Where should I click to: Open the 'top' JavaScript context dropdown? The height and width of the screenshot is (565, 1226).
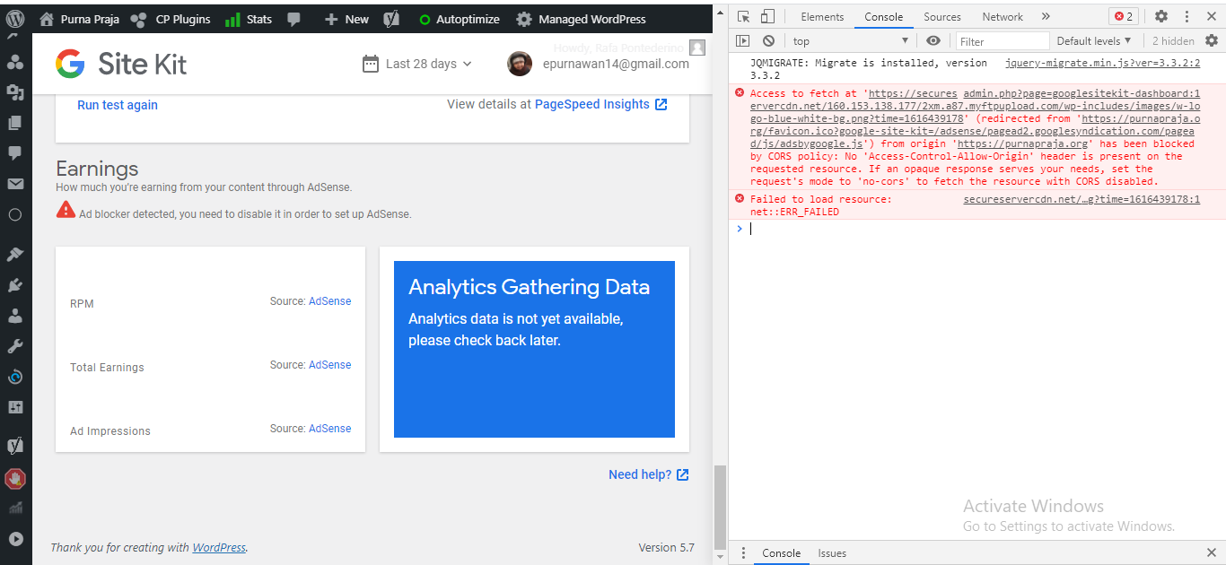pyautogui.click(x=851, y=41)
